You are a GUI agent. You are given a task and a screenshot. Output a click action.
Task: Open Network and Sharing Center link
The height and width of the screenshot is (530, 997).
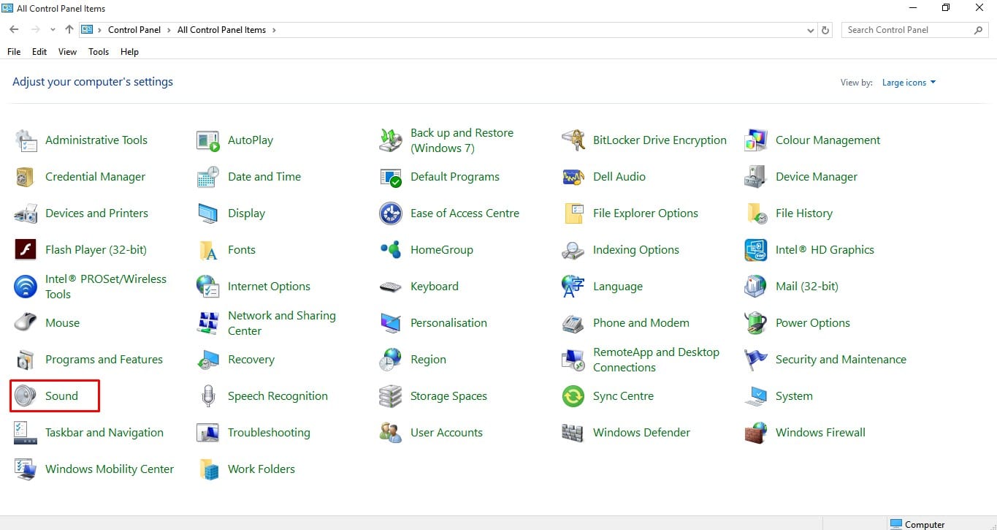282,323
